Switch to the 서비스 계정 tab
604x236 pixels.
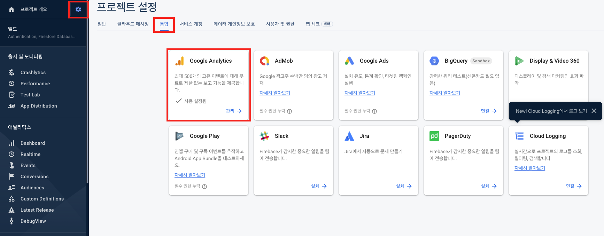[191, 24]
